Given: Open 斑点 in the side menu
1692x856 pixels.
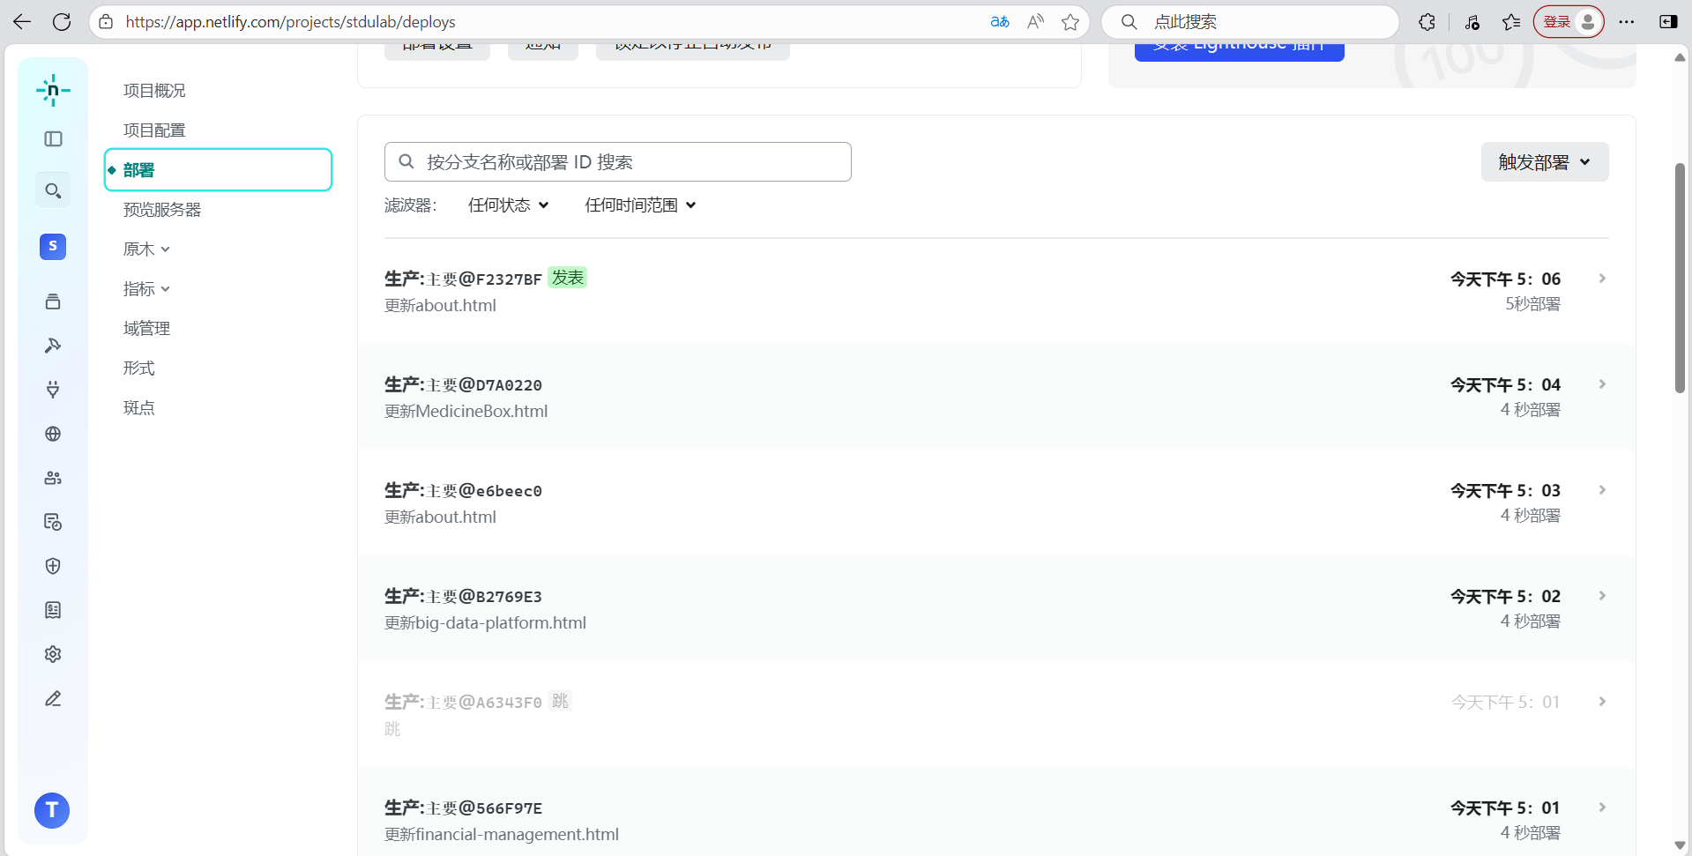Looking at the screenshot, I should [138, 408].
